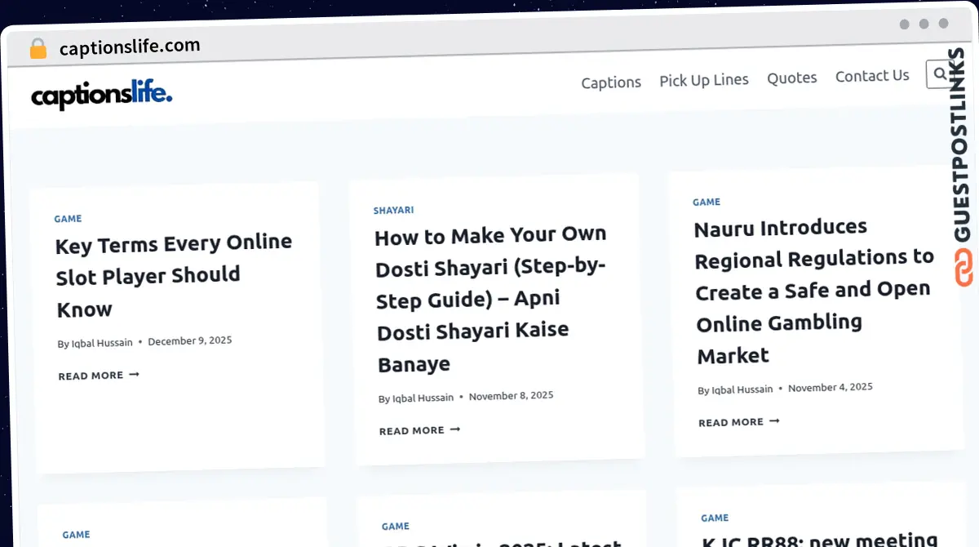Click the padlock icon in address bar
This screenshot has height=547, width=979.
tap(38, 49)
